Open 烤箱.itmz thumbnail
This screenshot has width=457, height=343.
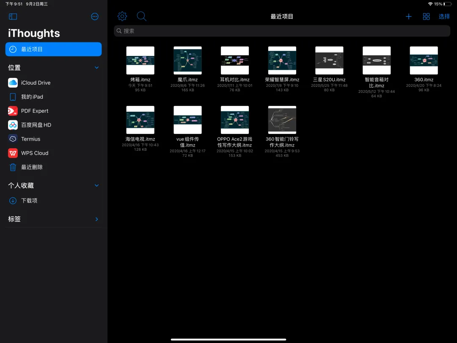pyautogui.click(x=140, y=61)
